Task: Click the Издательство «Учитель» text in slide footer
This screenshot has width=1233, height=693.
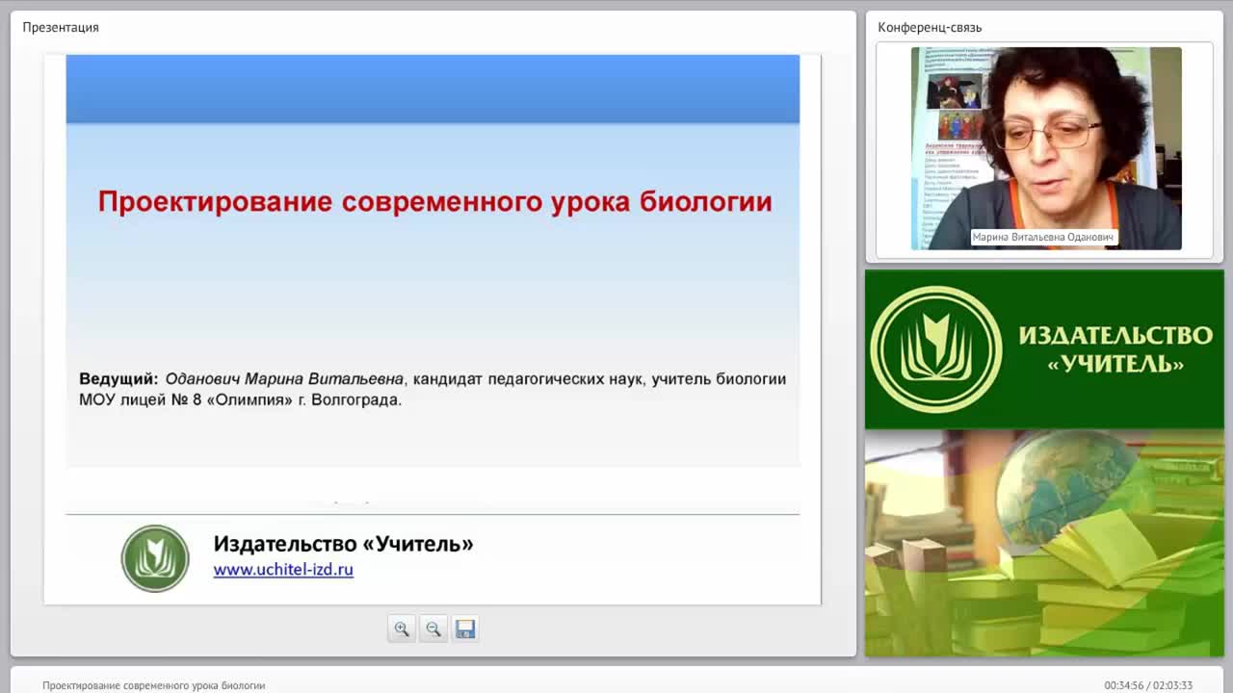Action: click(343, 543)
